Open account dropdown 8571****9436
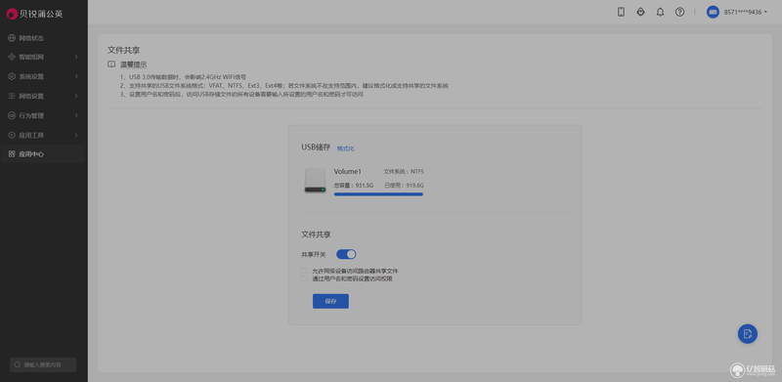This screenshot has width=782, height=382. pyautogui.click(x=746, y=12)
